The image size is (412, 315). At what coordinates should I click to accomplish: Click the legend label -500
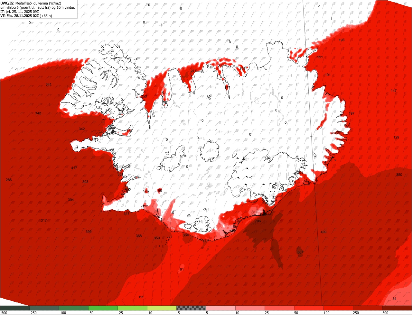pyautogui.click(x=4, y=313)
